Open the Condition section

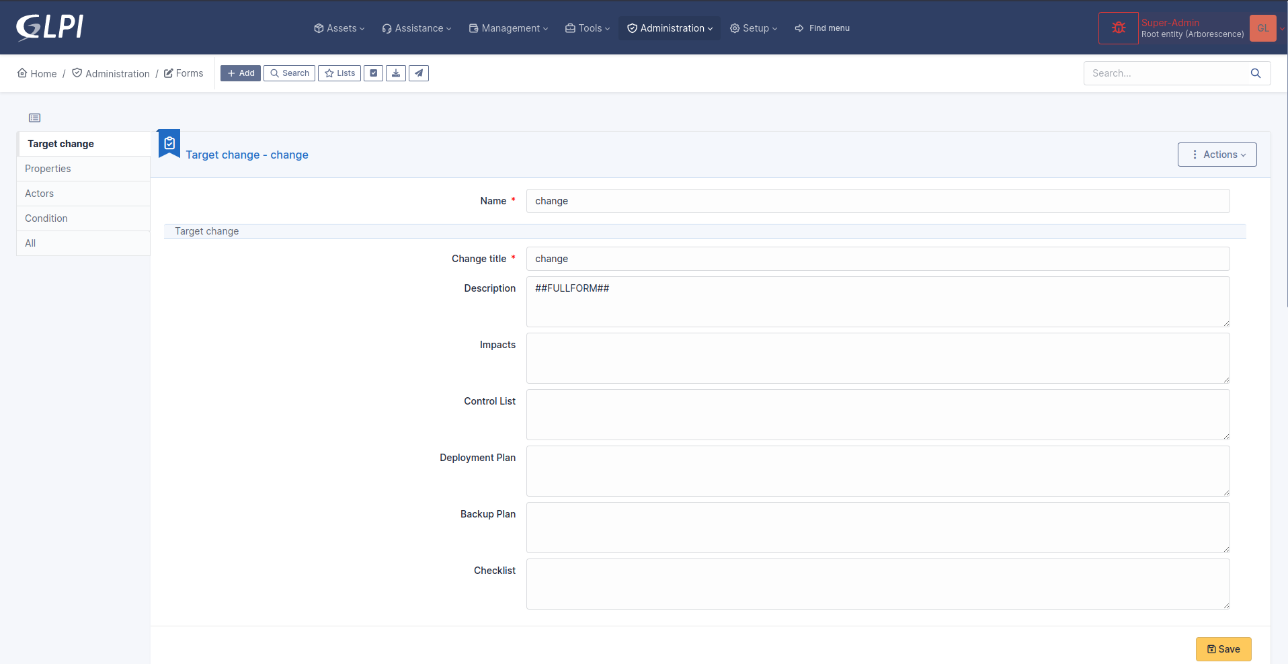[46, 218]
